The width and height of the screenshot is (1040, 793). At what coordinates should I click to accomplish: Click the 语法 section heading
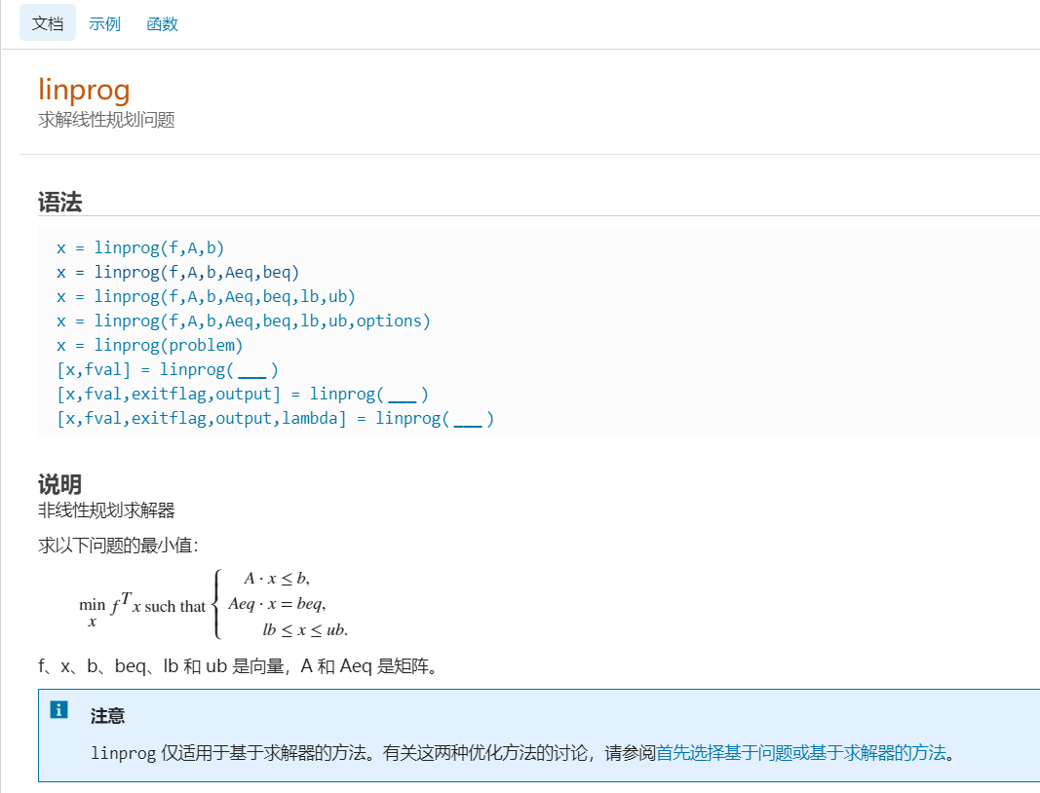coord(61,201)
